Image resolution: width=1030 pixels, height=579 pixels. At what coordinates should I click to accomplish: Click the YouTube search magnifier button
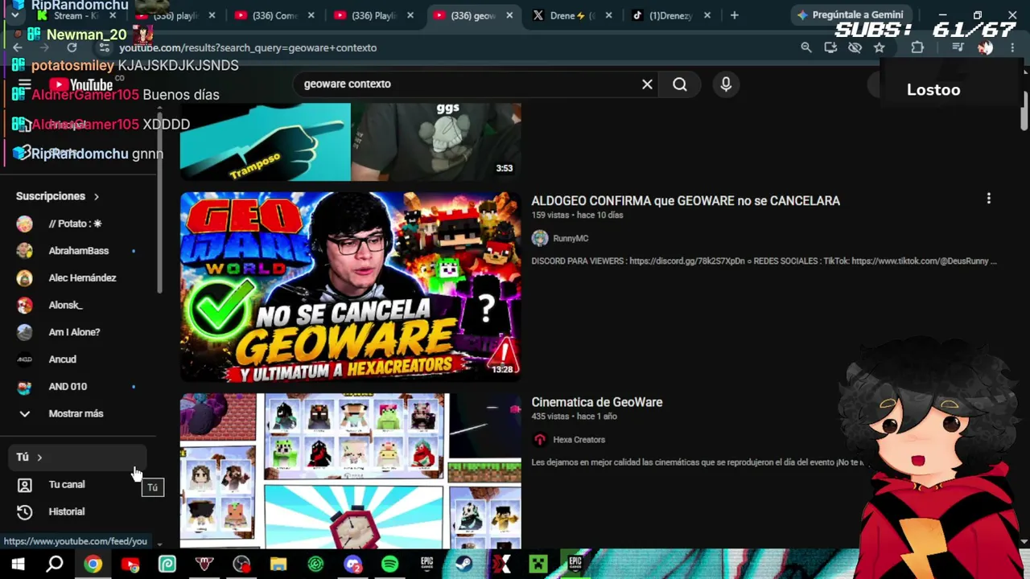(680, 84)
